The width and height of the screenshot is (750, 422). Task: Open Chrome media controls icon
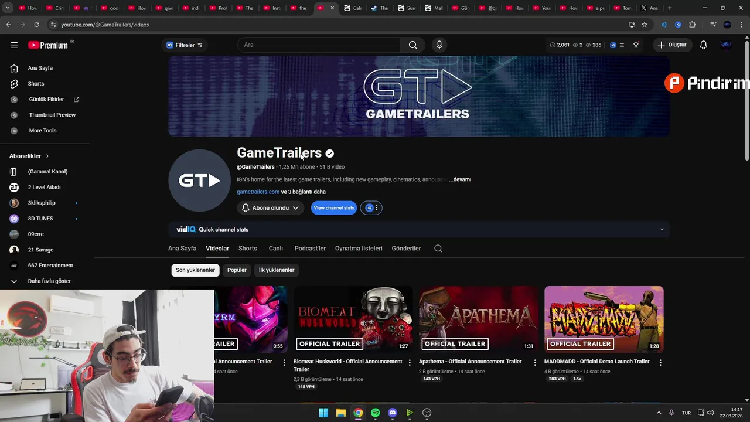coord(713,25)
